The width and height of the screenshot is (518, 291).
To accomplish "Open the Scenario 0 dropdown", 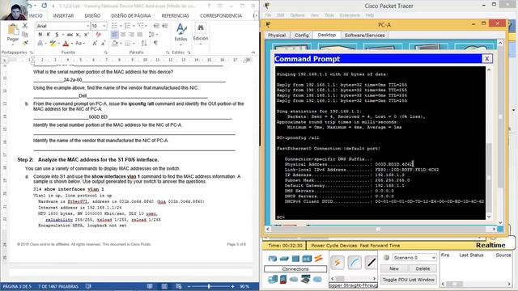I will tap(414, 257).
